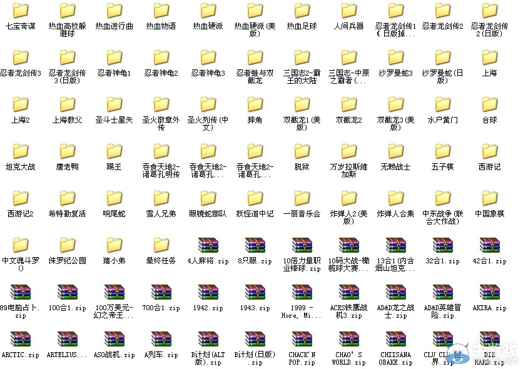Viewport: 523px width, 369px height.
Task: Click the 五子棋 folder icon
Action: point(443,152)
